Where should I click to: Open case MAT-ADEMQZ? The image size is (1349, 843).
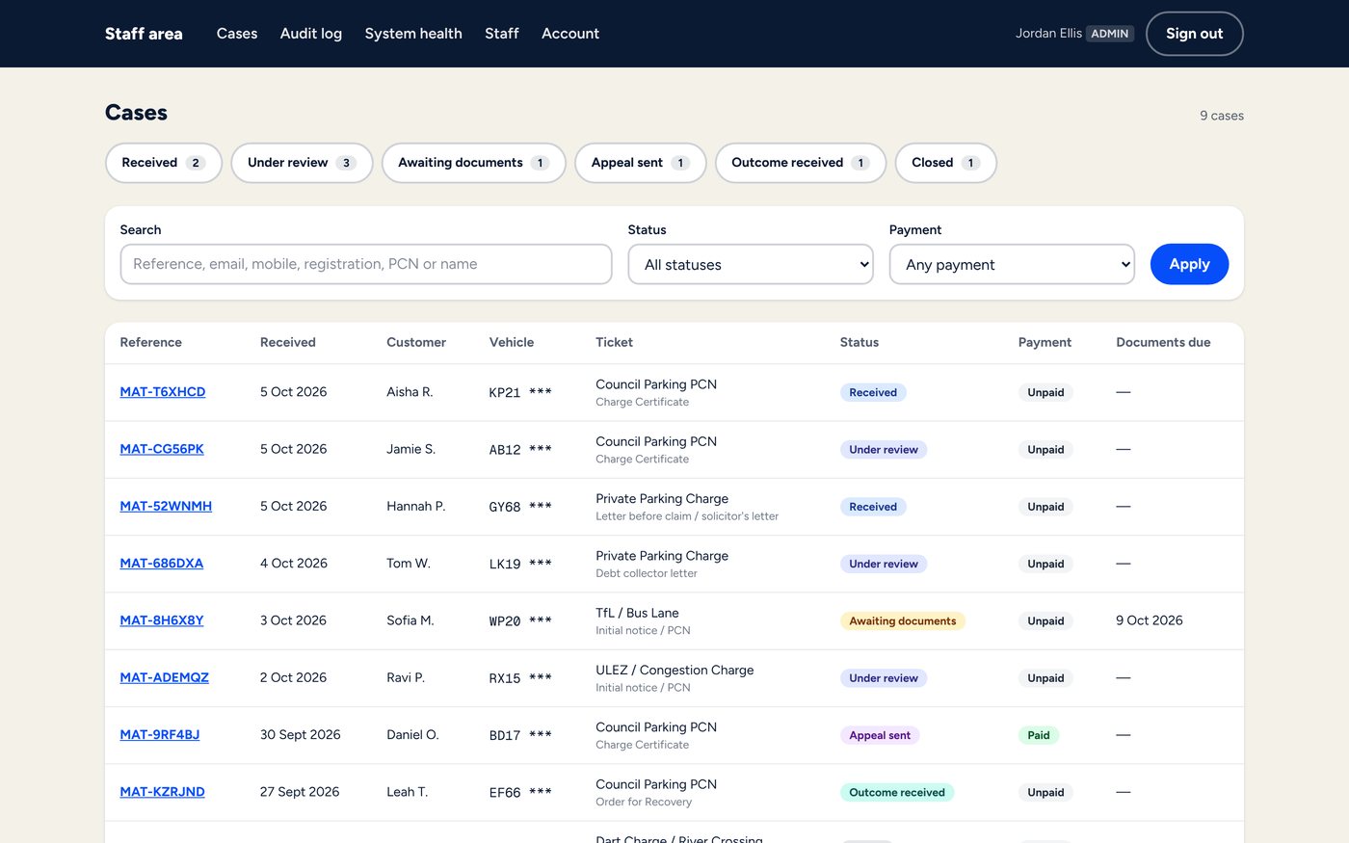point(165,677)
